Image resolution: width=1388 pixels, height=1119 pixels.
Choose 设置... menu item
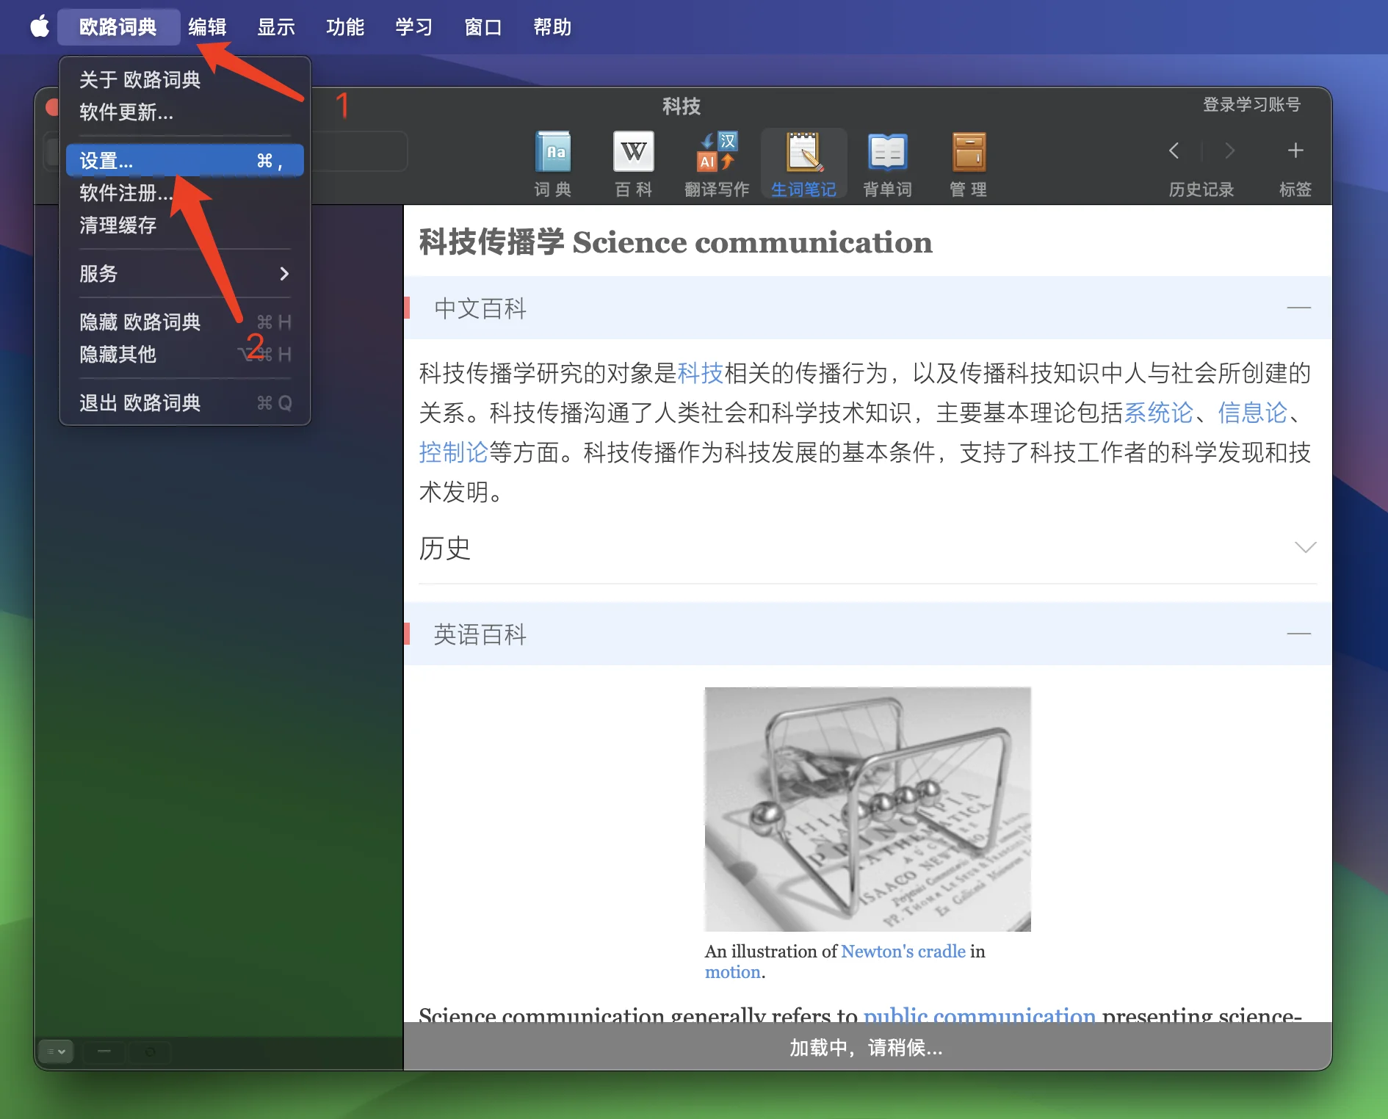click(185, 161)
